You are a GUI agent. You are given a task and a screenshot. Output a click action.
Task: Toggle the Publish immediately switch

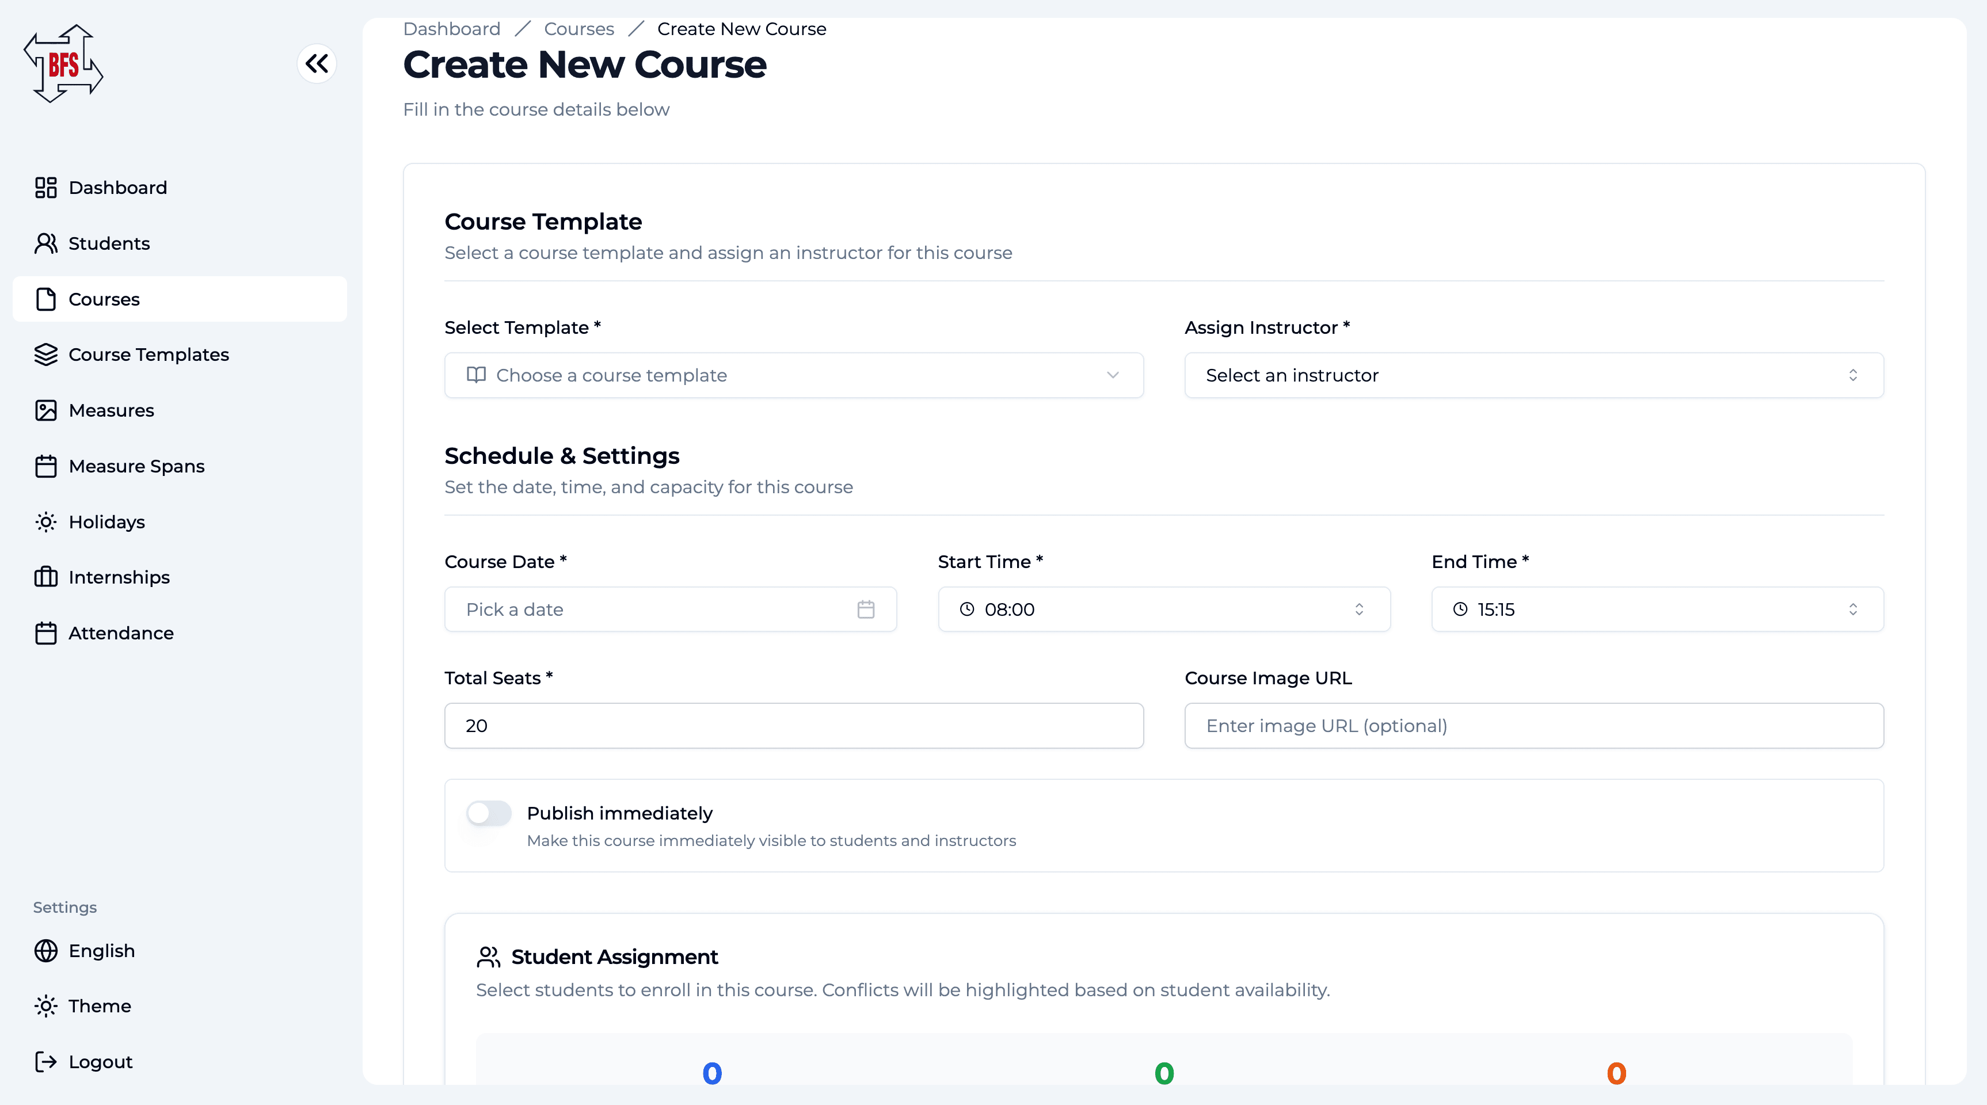(488, 813)
